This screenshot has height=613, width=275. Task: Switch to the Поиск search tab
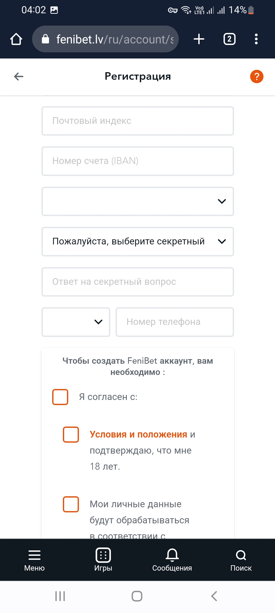coord(241,560)
